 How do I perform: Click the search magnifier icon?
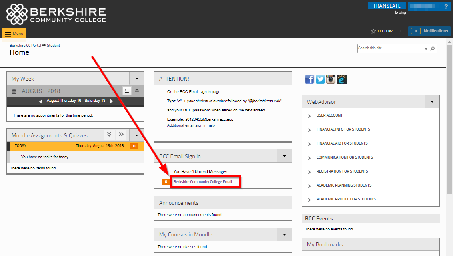tap(433, 48)
